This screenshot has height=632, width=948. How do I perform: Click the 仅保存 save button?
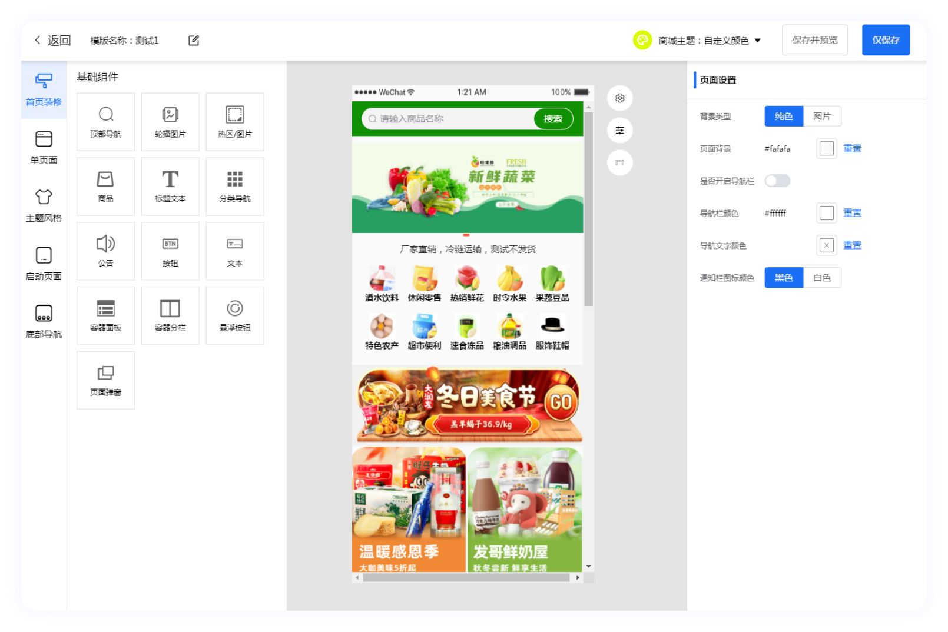(x=886, y=40)
